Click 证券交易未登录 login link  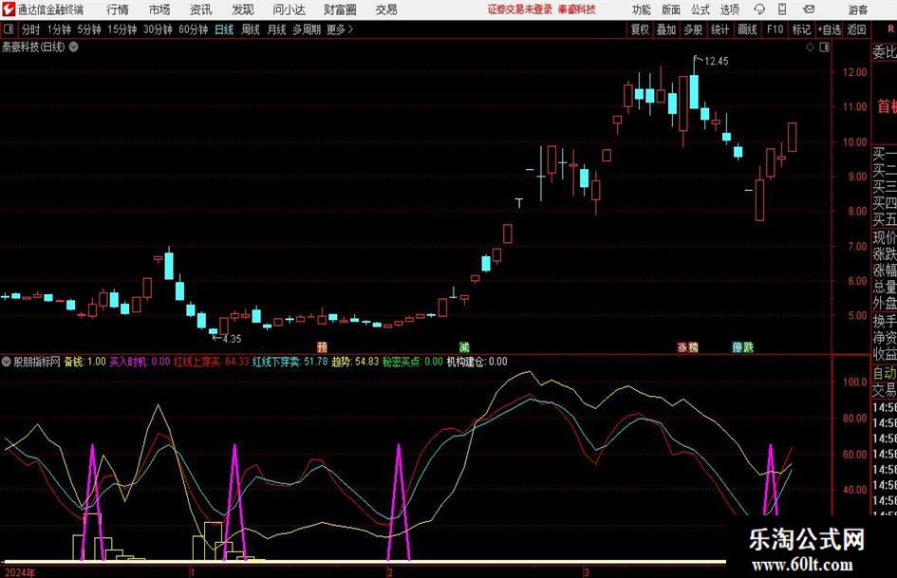tap(519, 9)
